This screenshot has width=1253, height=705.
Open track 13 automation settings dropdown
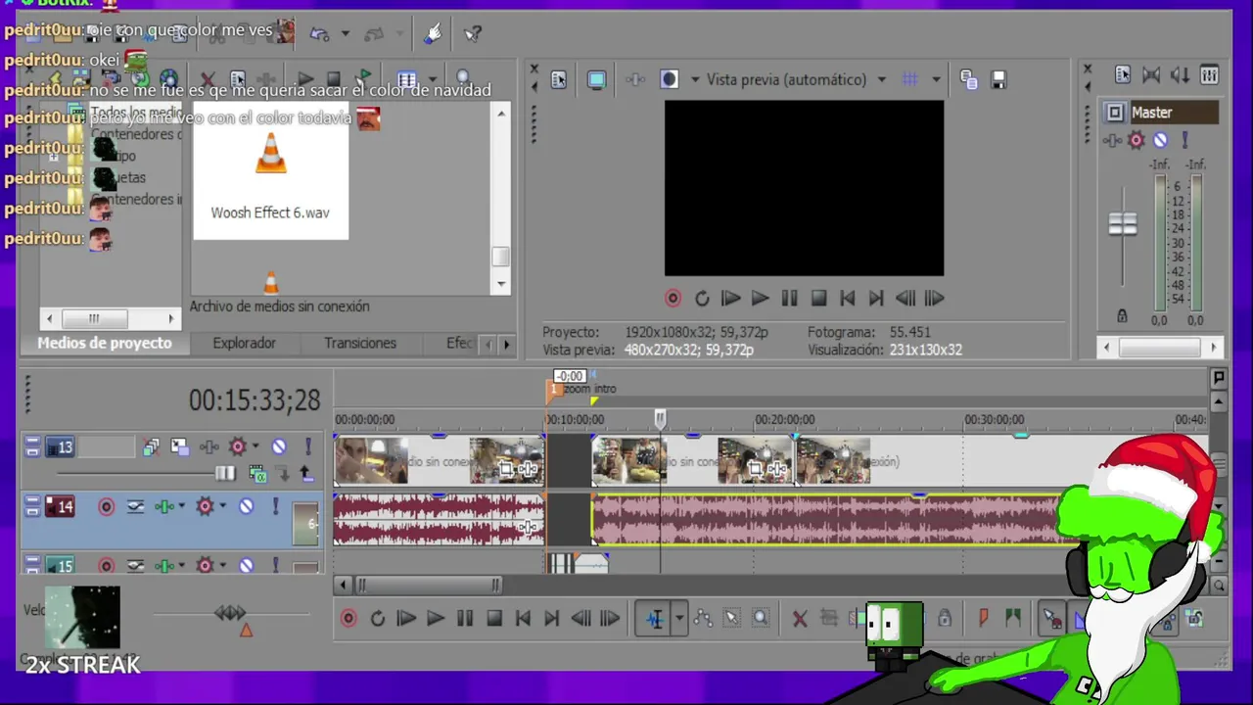[255, 447]
